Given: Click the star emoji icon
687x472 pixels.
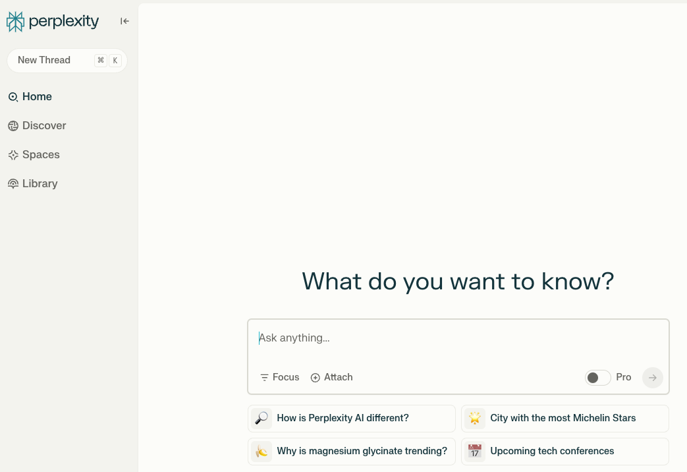Looking at the screenshot, I should tap(475, 418).
